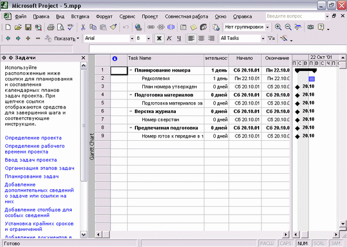Add Task Notes
The width and height of the screenshot is (347, 247).
193,27
